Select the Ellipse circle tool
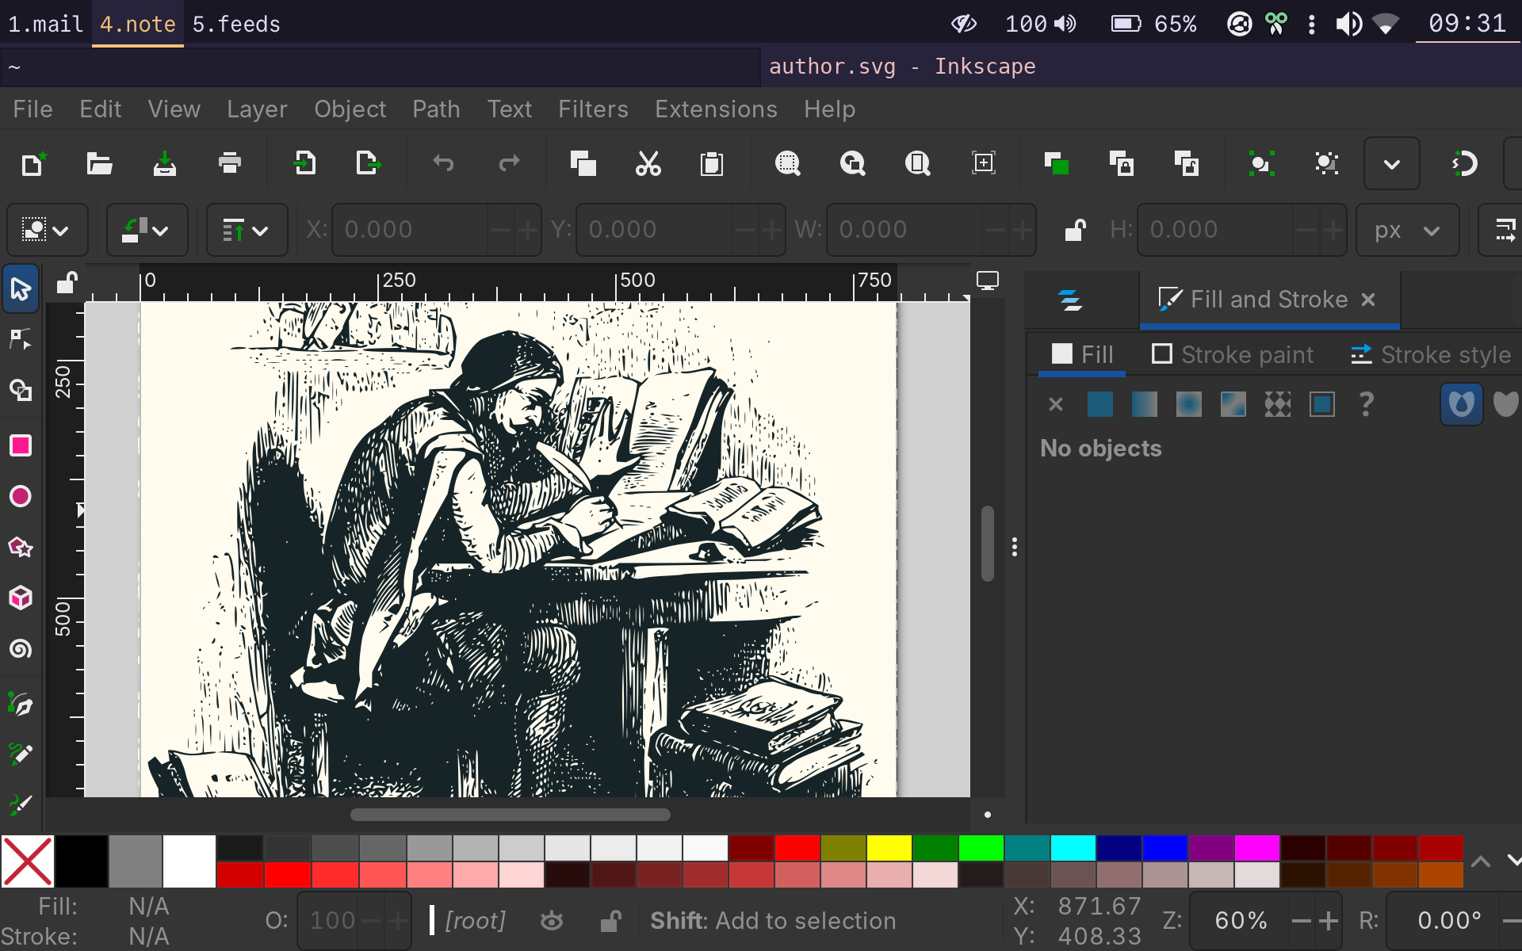The width and height of the screenshot is (1522, 951). (x=21, y=496)
